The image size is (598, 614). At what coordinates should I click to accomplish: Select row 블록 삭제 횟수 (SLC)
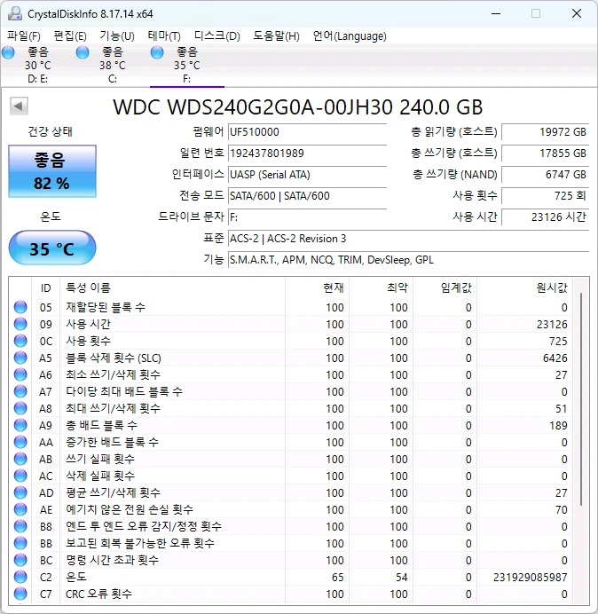tap(291, 358)
